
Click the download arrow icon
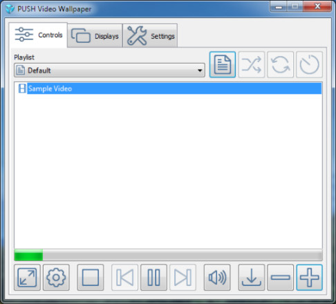(x=252, y=278)
